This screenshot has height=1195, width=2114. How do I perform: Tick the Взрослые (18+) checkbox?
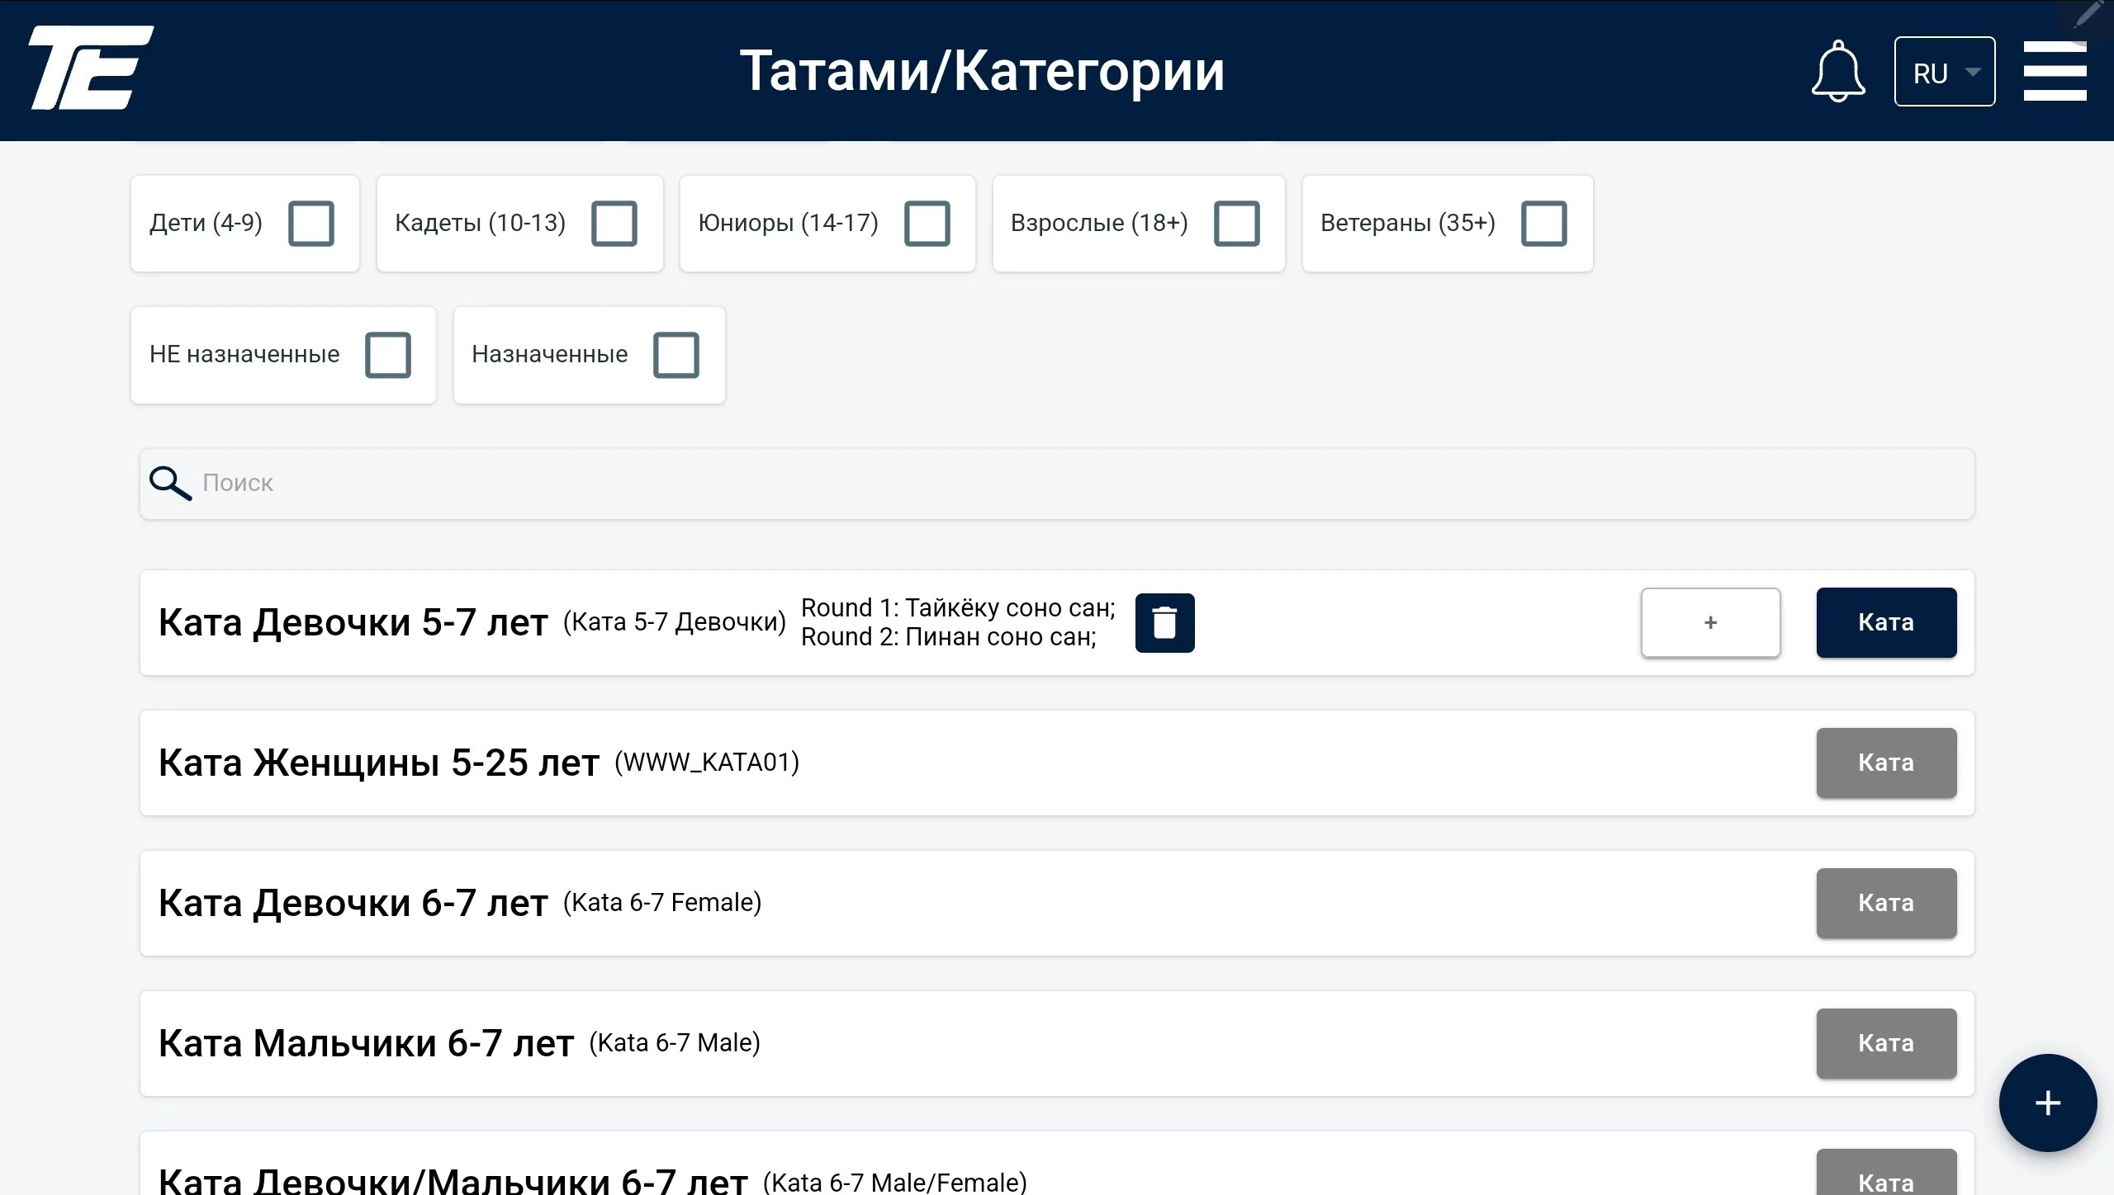click(x=1237, y=224)
